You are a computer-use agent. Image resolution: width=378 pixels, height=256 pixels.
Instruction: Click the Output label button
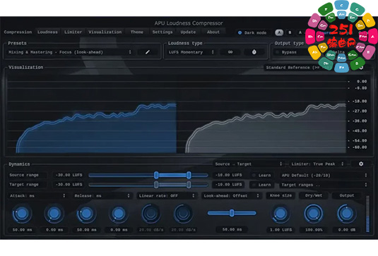(347, 195)
